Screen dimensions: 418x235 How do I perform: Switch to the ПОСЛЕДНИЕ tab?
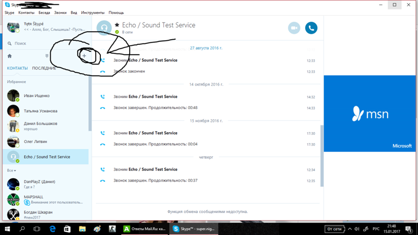point(44,68)
